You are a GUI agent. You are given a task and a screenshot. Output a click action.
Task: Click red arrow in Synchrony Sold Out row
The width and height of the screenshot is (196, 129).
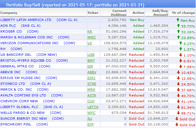(x=177, y=124)
